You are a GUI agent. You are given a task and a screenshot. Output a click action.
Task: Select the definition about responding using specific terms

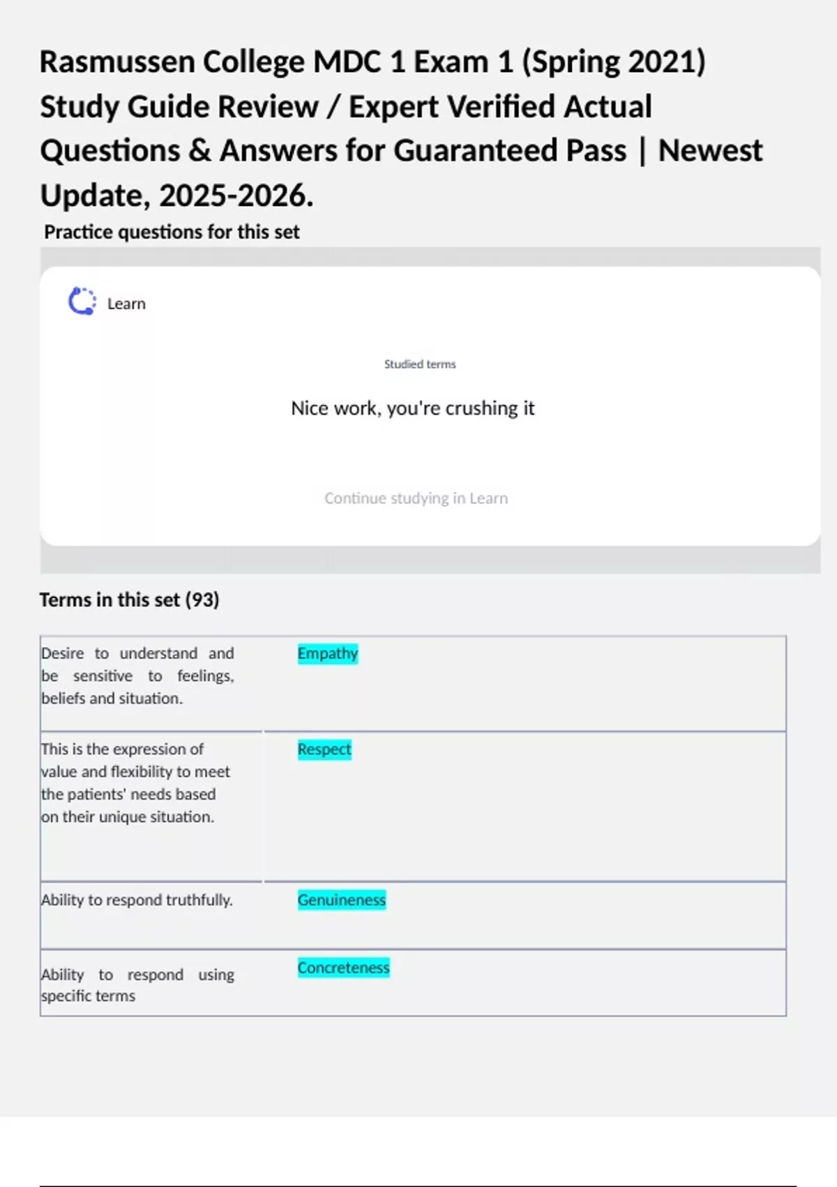[x=137, y=985]
